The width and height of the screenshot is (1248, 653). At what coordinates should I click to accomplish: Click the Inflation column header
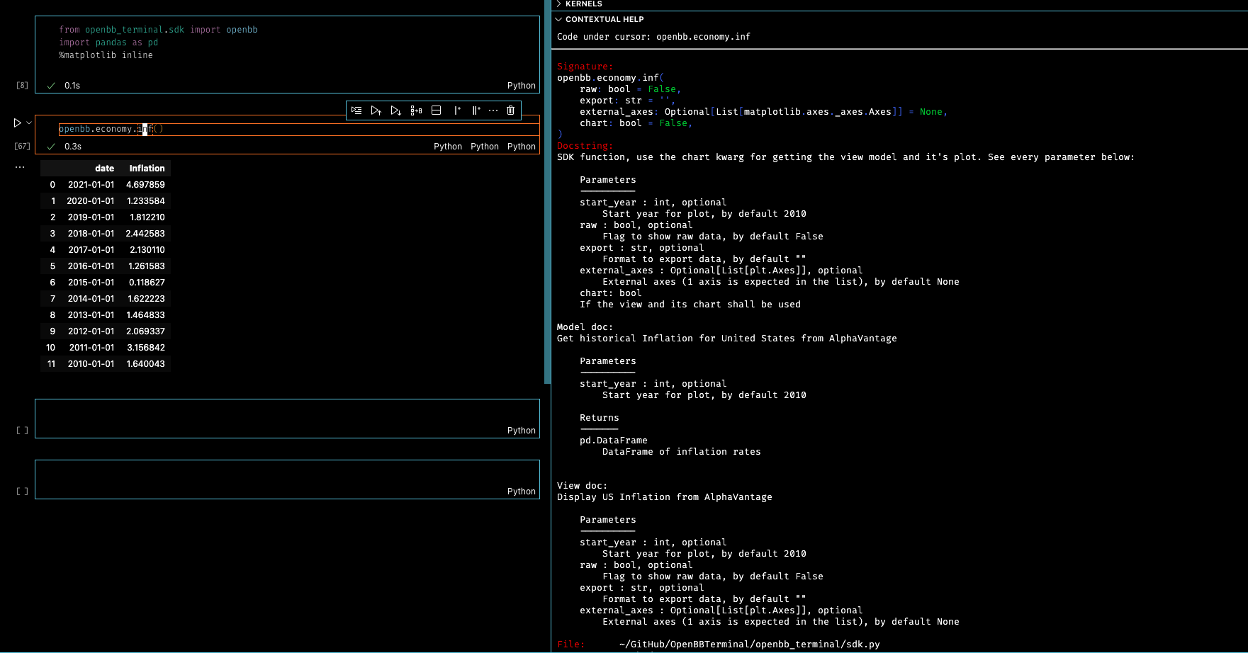point(147,169)
